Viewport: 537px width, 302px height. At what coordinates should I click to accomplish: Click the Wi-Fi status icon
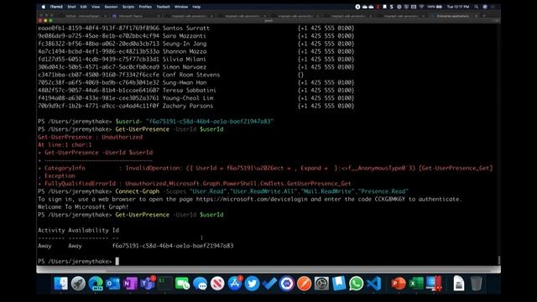(421, 7)
